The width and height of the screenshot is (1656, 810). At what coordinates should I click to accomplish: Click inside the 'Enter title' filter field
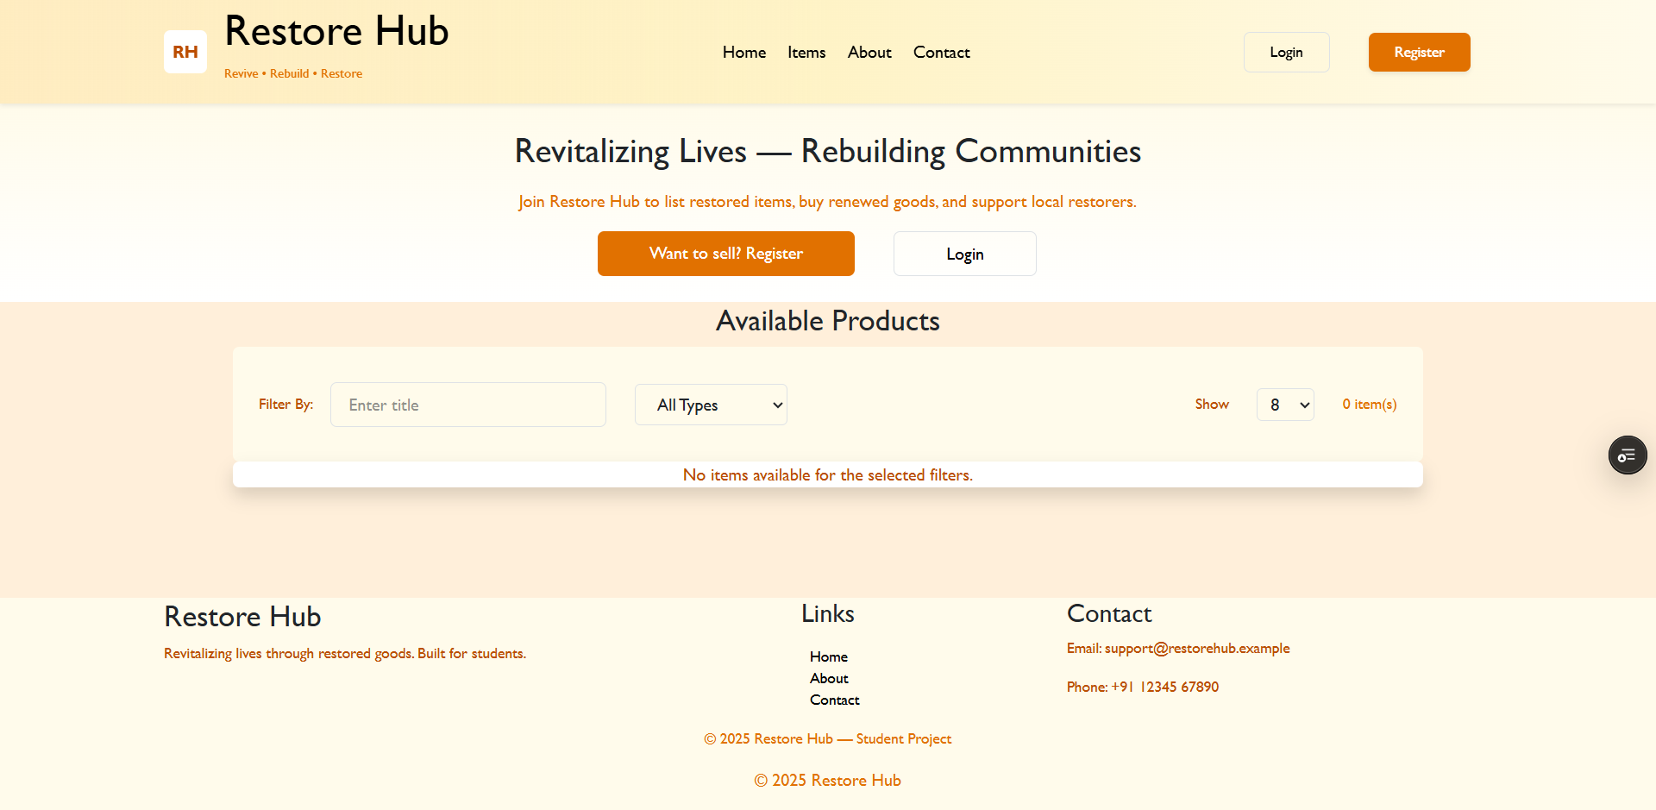(467, 404)
